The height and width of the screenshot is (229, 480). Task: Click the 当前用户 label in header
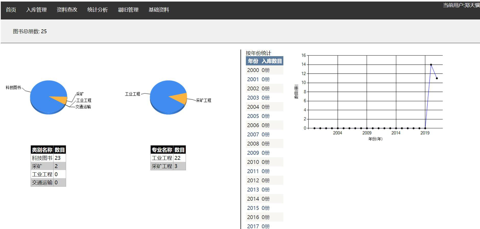(x=461, y=5)
